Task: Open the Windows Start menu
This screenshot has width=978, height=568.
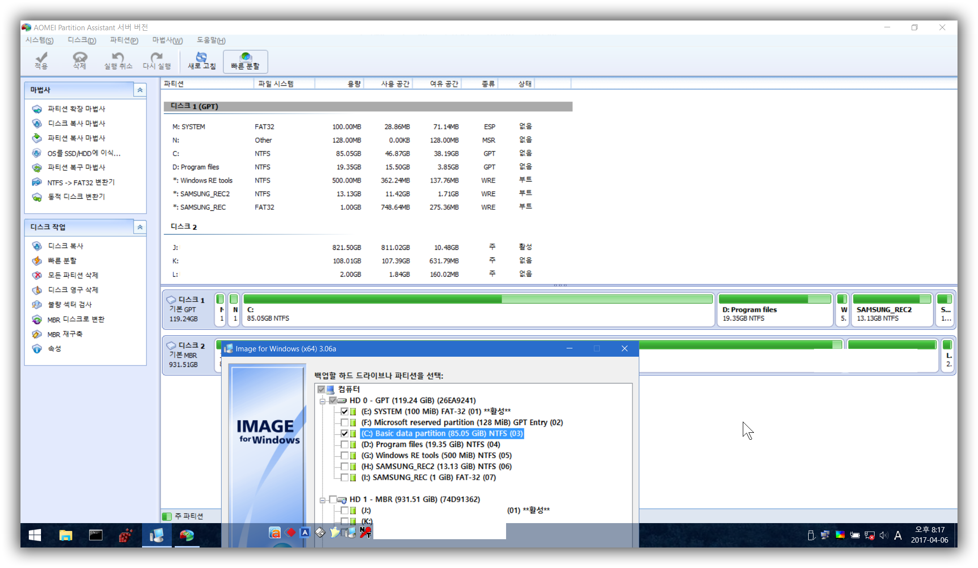Action: [x=35, y=535]
